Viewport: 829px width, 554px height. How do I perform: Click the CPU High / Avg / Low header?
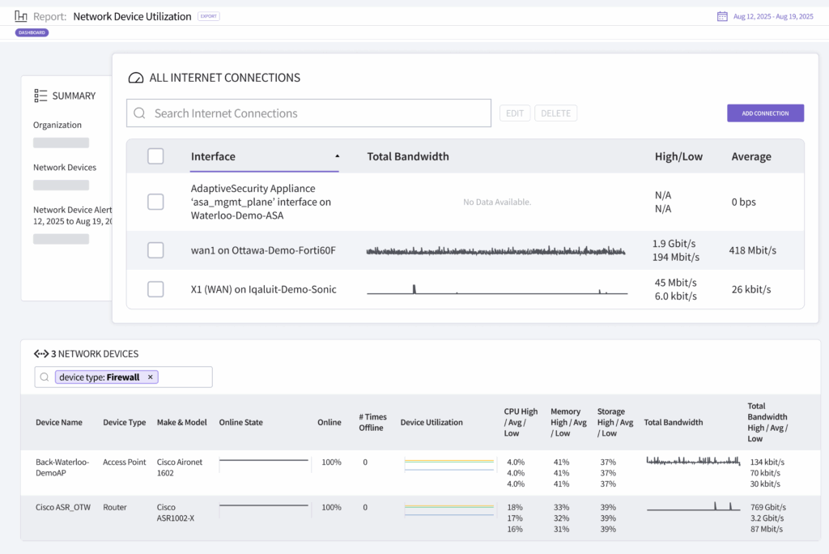click(x=521, y=422)
